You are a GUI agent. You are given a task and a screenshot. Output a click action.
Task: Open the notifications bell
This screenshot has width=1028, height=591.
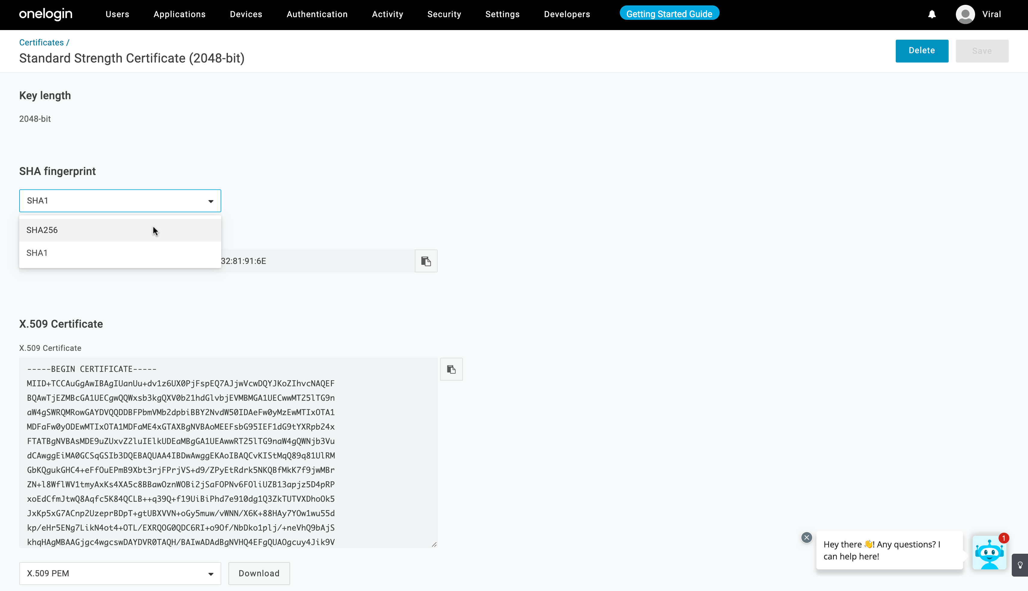pos(932,15)
